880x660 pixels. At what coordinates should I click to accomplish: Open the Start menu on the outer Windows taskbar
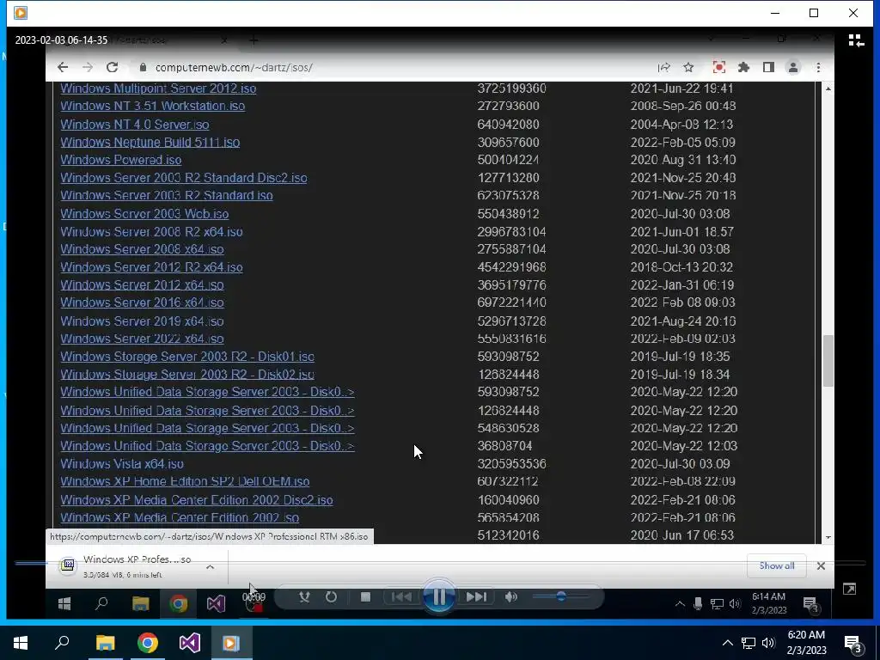[x=21, y=643]
